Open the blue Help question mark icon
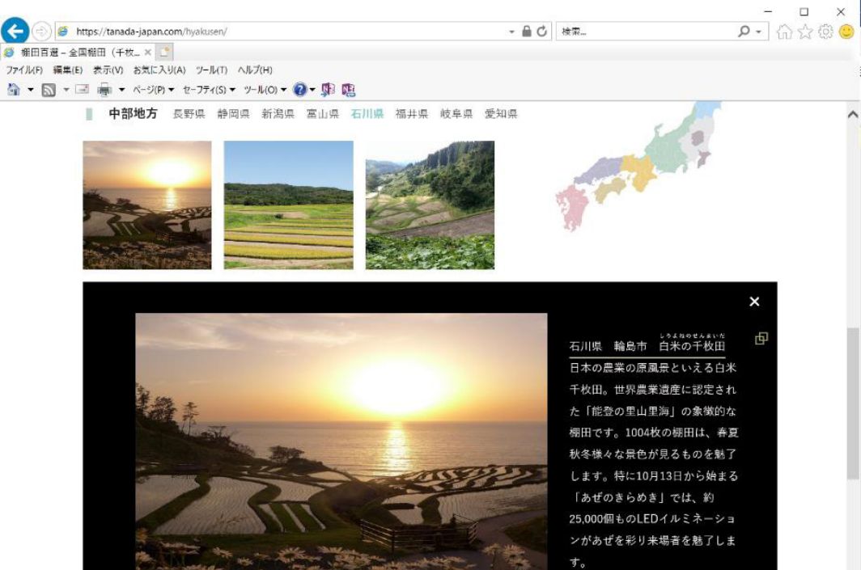This screenshot has width=861, height=570. [299, 90]
